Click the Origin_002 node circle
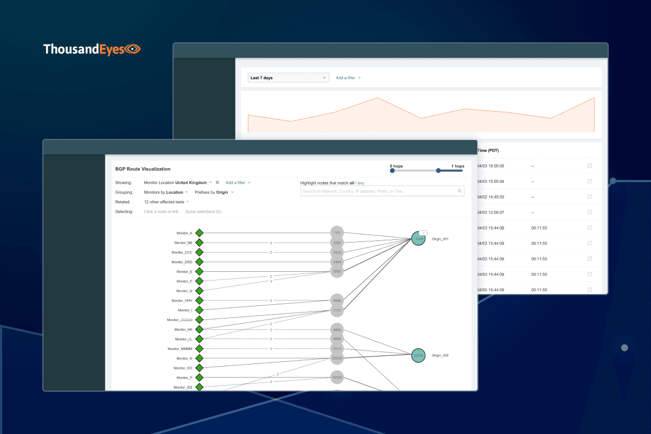 tap(418, 356)
